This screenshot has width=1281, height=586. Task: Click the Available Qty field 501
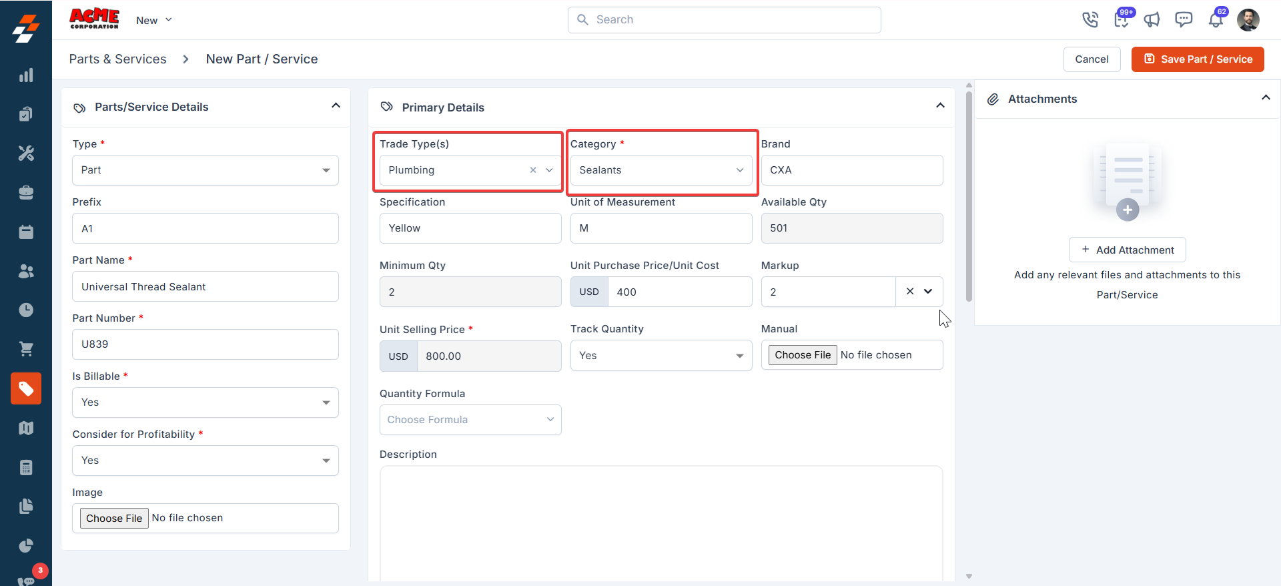[852, 228]
